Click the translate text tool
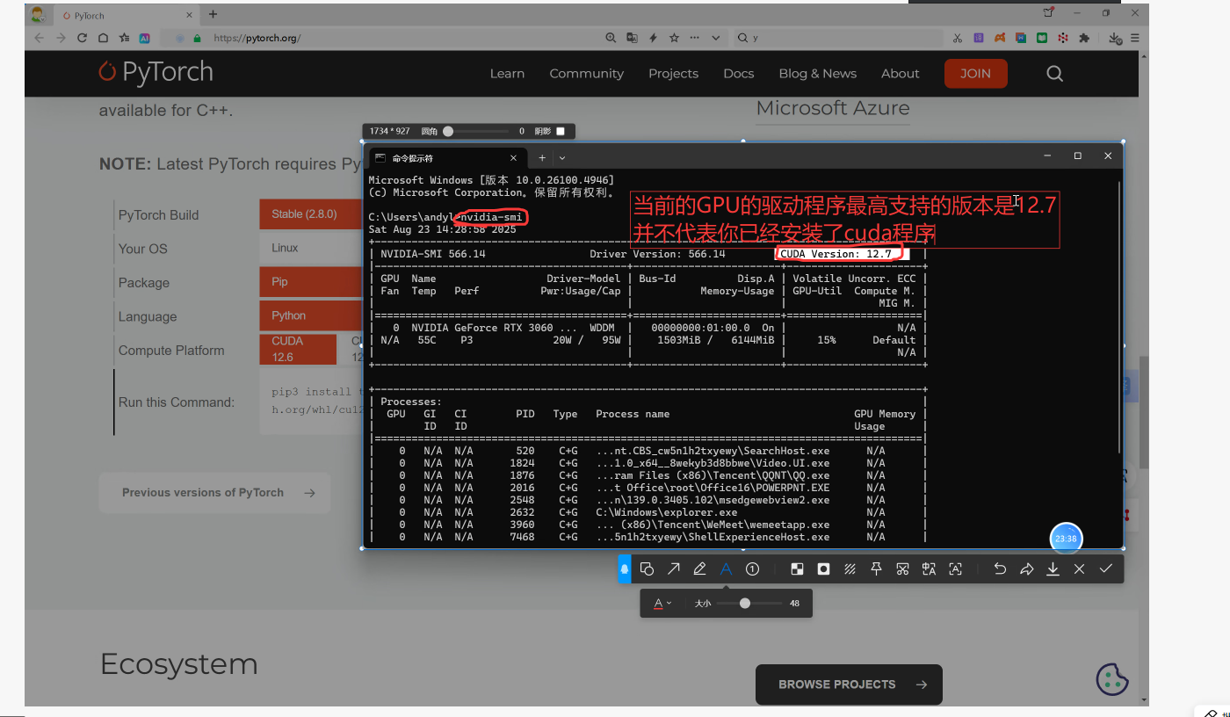1230x717 pixels. tap(929, 569)
